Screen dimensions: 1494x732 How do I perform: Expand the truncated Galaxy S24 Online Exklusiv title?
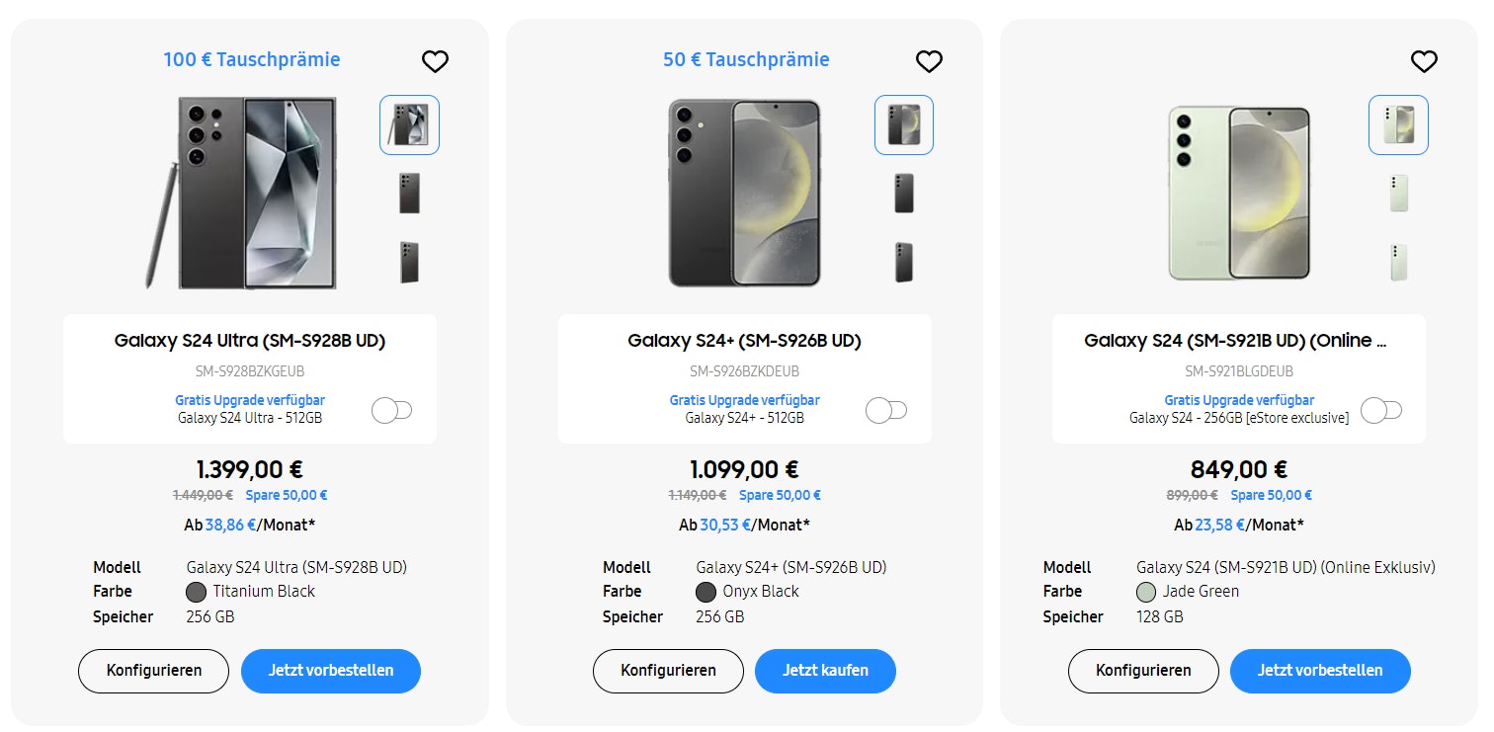tap(1238, 340)
